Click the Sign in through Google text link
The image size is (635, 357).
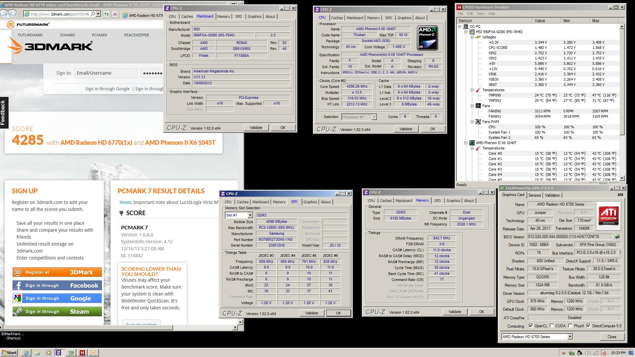tap(107, 89)
